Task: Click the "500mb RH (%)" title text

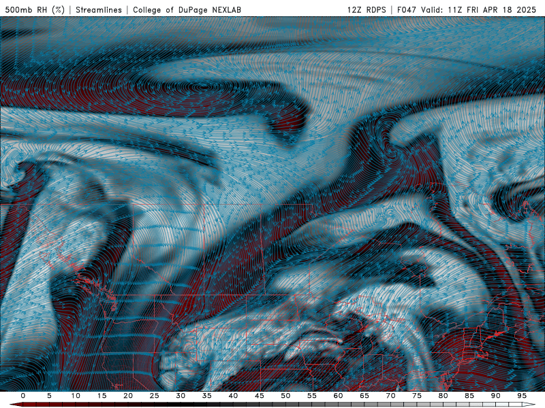Action: click(x=35, y=10)
